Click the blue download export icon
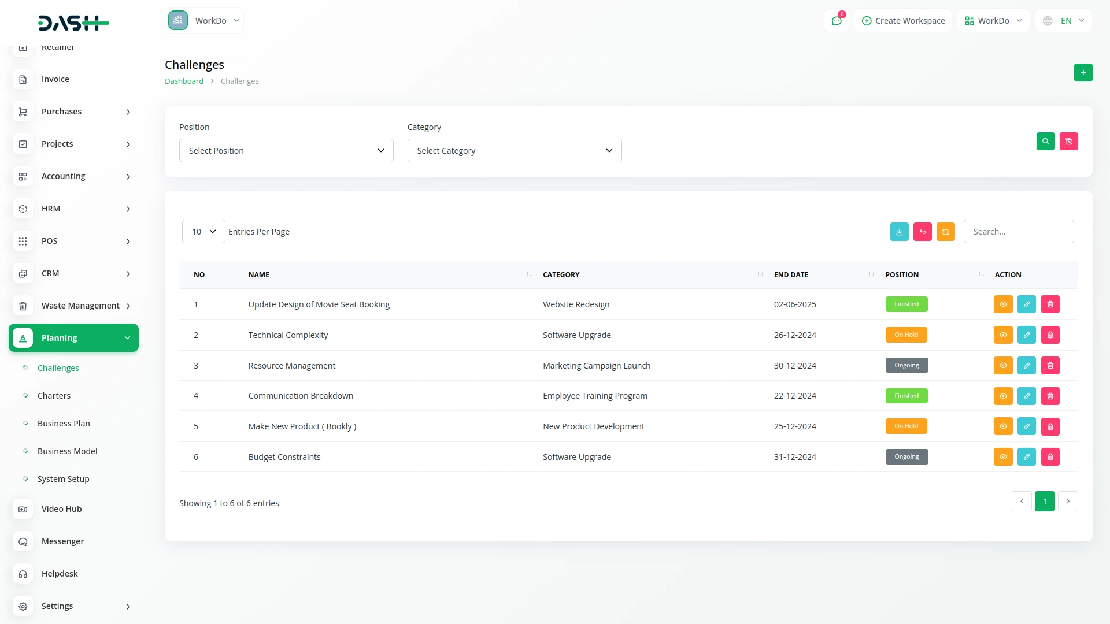 (899, 232)
